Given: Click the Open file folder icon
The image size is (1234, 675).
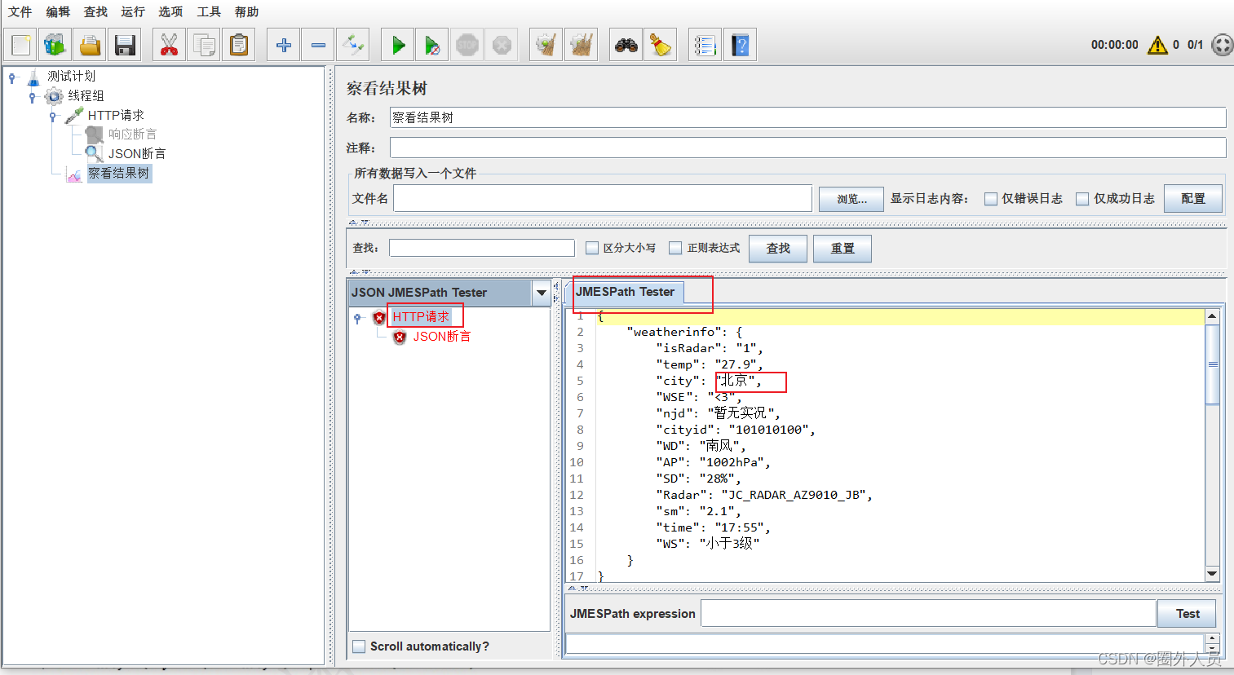Looking at the screenshot, I should pyautogui.click(x=90, y=45).
